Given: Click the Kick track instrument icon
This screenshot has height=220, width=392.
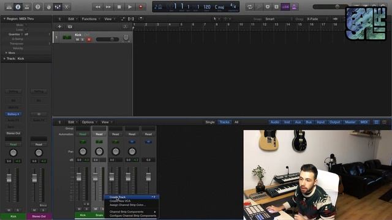Looking at the screenshot, I should pyautogui.click(x=67, y=37).
